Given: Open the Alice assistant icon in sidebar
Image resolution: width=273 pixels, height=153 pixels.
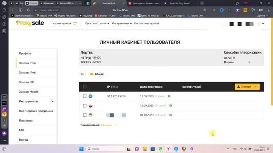Looking at the screenshot, I should [x=4, y=133].
